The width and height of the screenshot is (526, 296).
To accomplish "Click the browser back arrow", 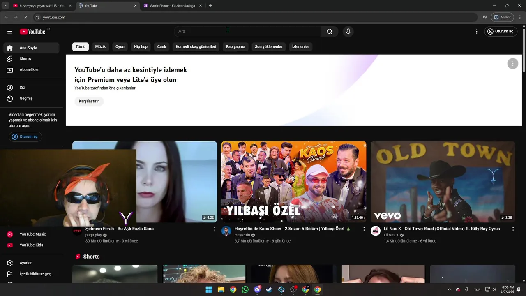I will [x=6, y=17].
